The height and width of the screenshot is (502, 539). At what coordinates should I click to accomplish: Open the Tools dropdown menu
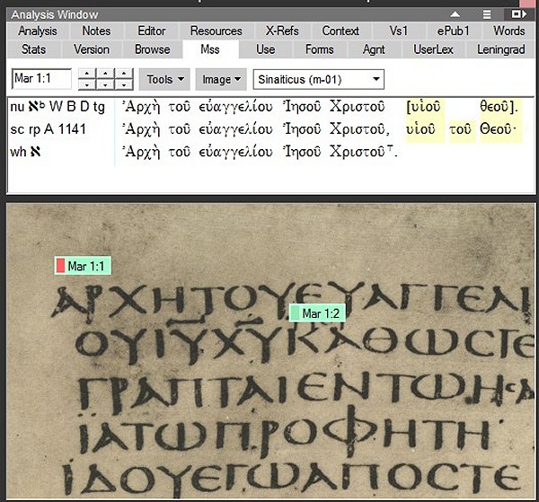point(164,79)
